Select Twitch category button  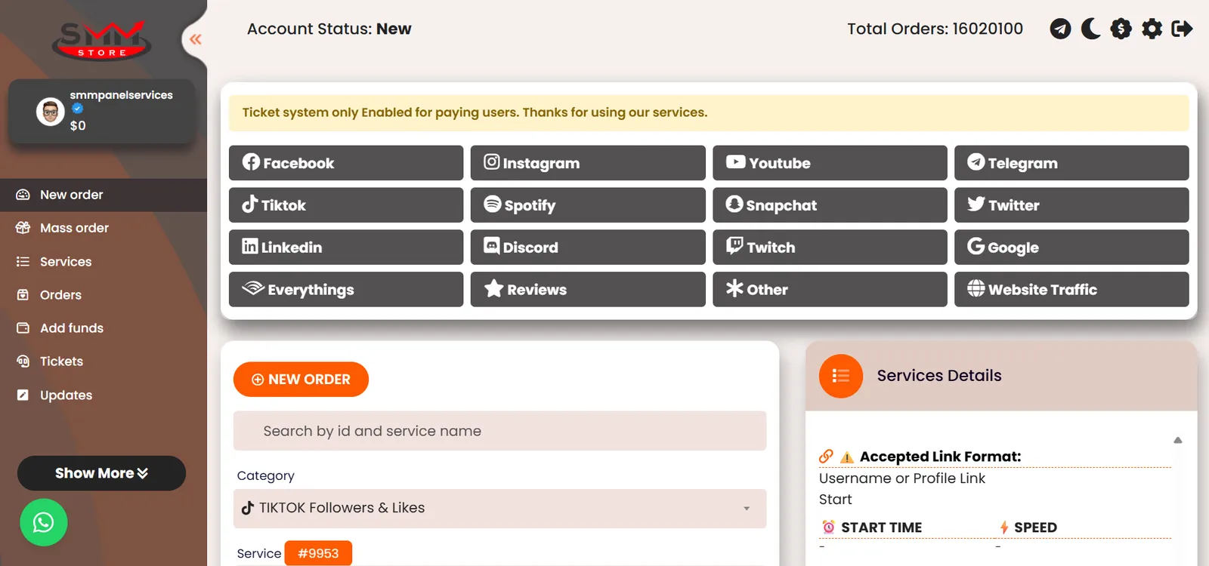tap(830, 248)
